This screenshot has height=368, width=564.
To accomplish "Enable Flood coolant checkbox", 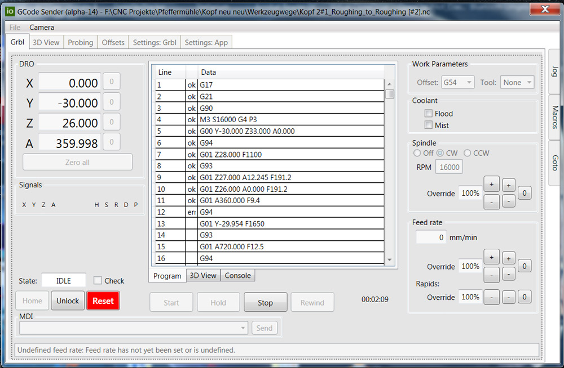I will click(429, 114).
